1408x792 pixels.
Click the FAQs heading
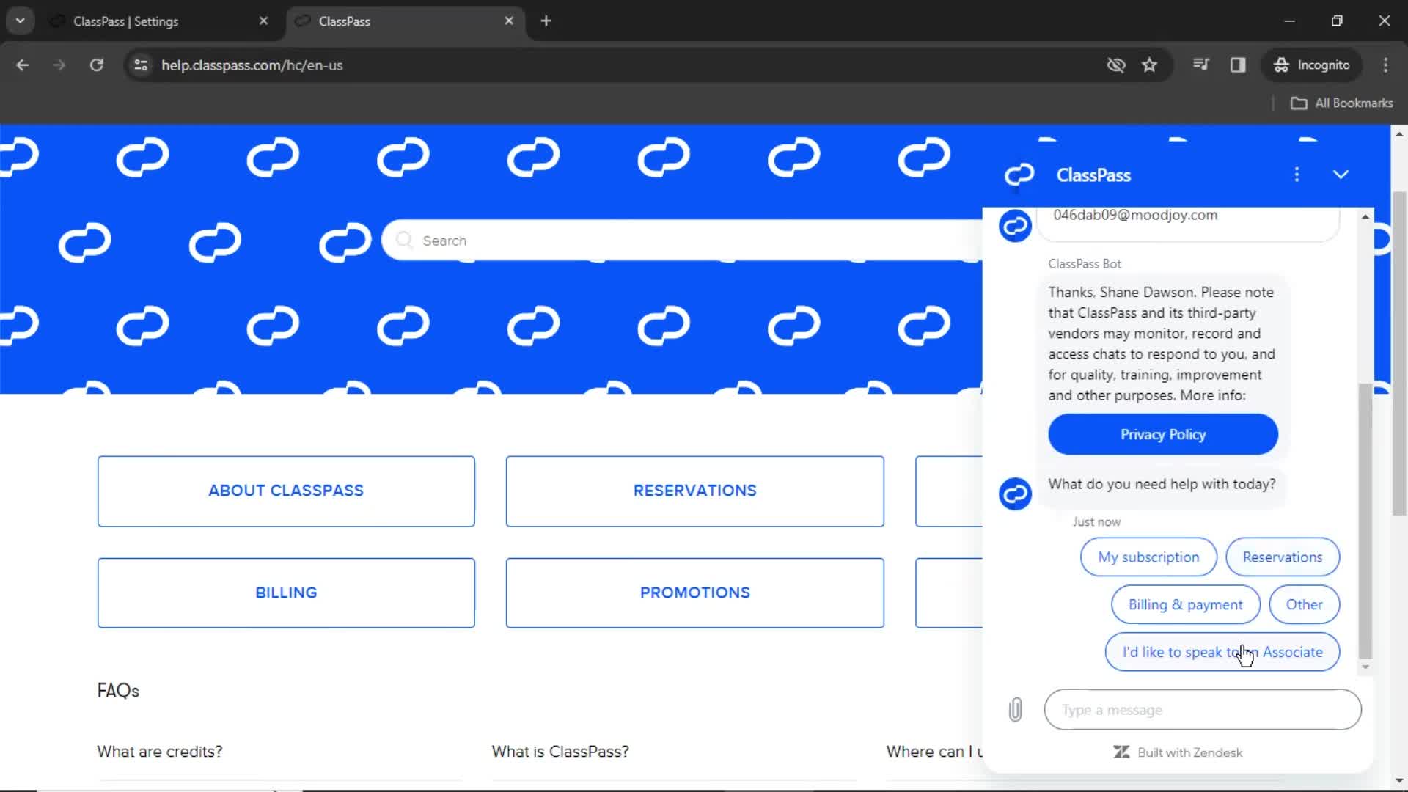pyautogui.click(x=118, y=691)
